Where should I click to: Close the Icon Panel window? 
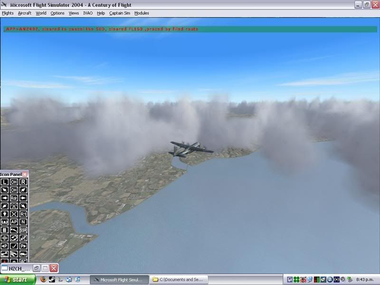click(25, 174)
